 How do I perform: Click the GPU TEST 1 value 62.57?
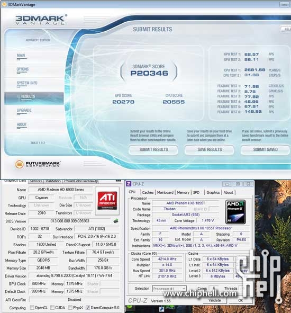(x=251, y=55)
